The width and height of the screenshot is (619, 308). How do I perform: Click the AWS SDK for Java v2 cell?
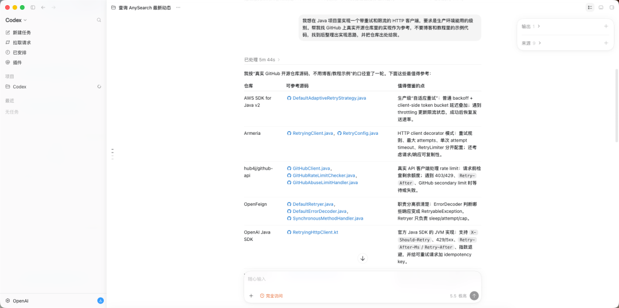coord(257,102)
